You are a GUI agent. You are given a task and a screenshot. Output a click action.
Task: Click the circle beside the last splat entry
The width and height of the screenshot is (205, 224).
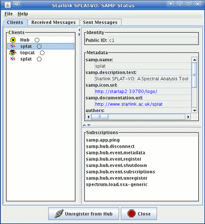click(39, 59)
